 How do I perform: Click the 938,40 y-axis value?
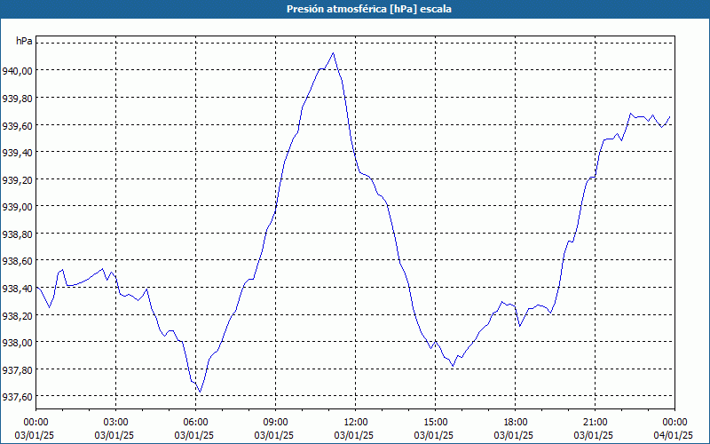17,288
